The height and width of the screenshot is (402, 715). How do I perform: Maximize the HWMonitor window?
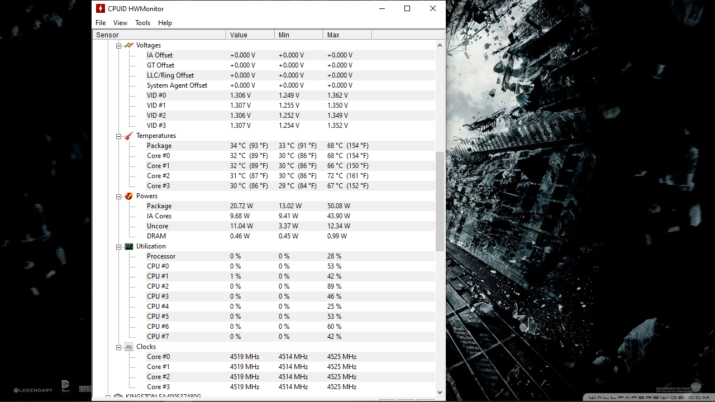[x=407, y=8]
